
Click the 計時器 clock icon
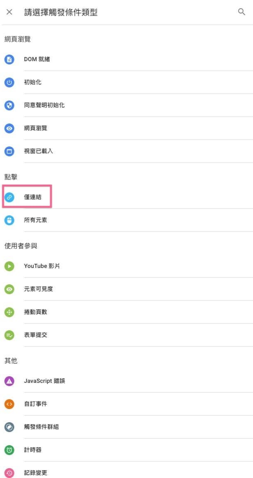[9, 450]
